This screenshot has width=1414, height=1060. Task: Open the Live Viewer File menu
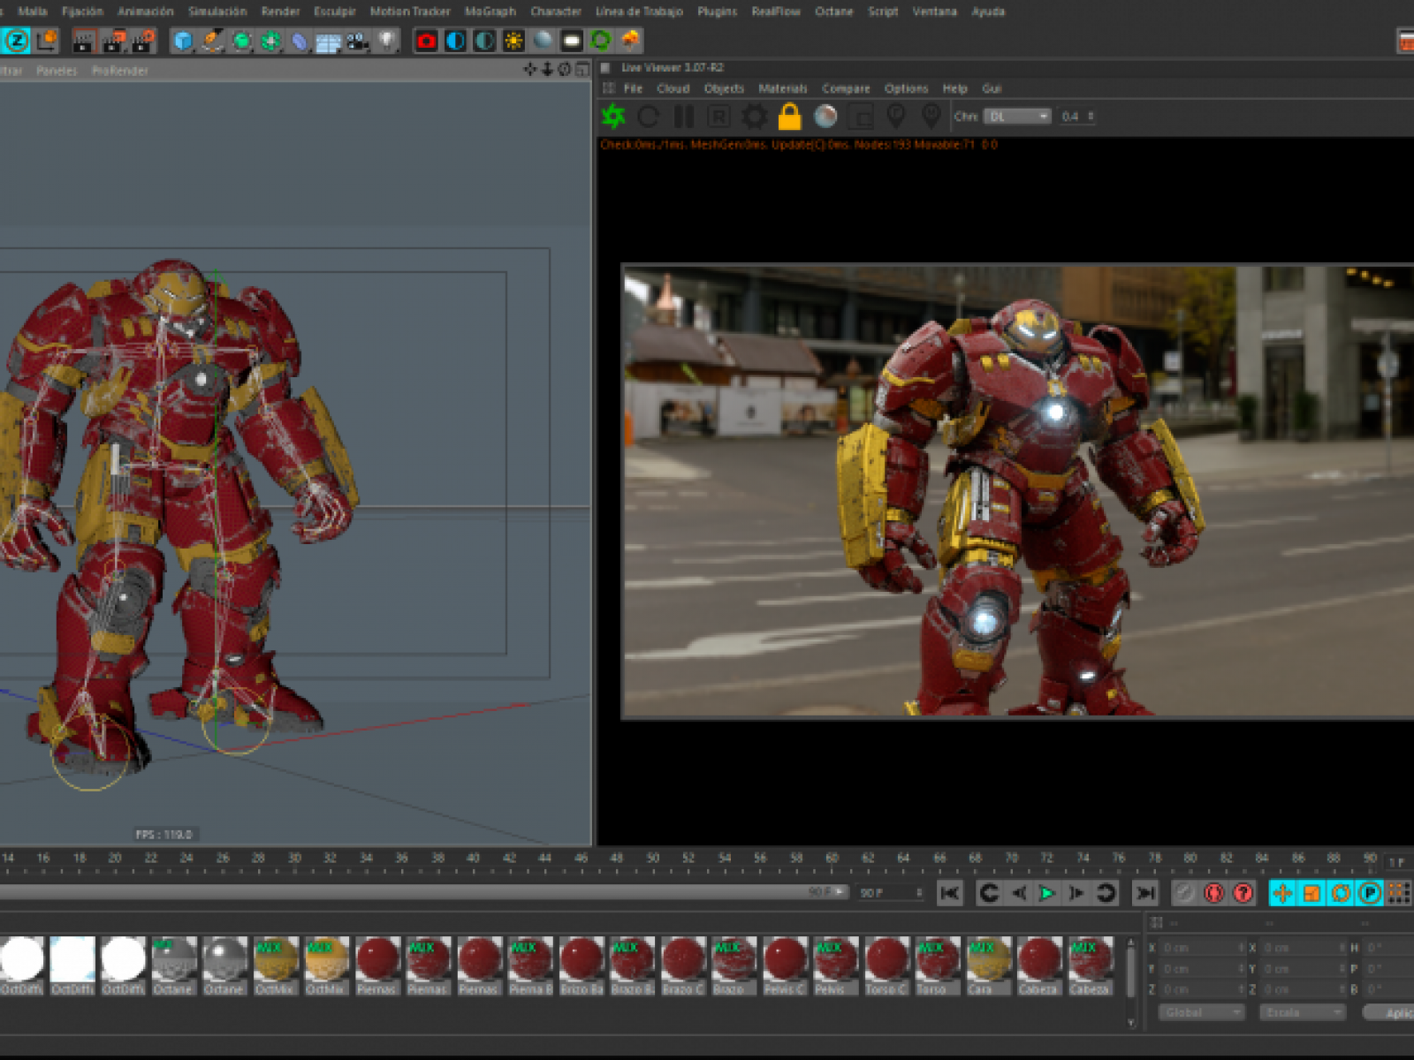(633, 88)
